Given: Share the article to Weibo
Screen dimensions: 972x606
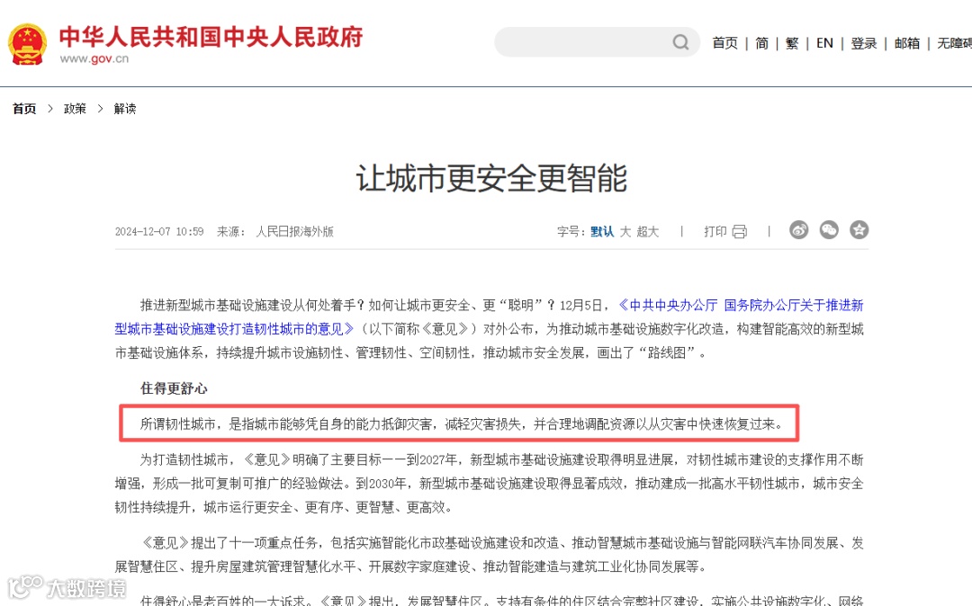Looking at the screenshot, I should coord(798,230).
